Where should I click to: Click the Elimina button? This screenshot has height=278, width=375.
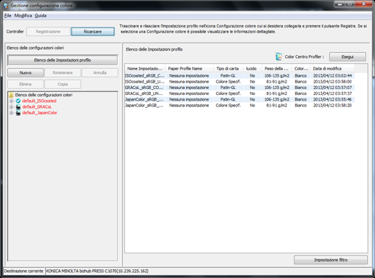pyautogui.click(x=25, y=84)
